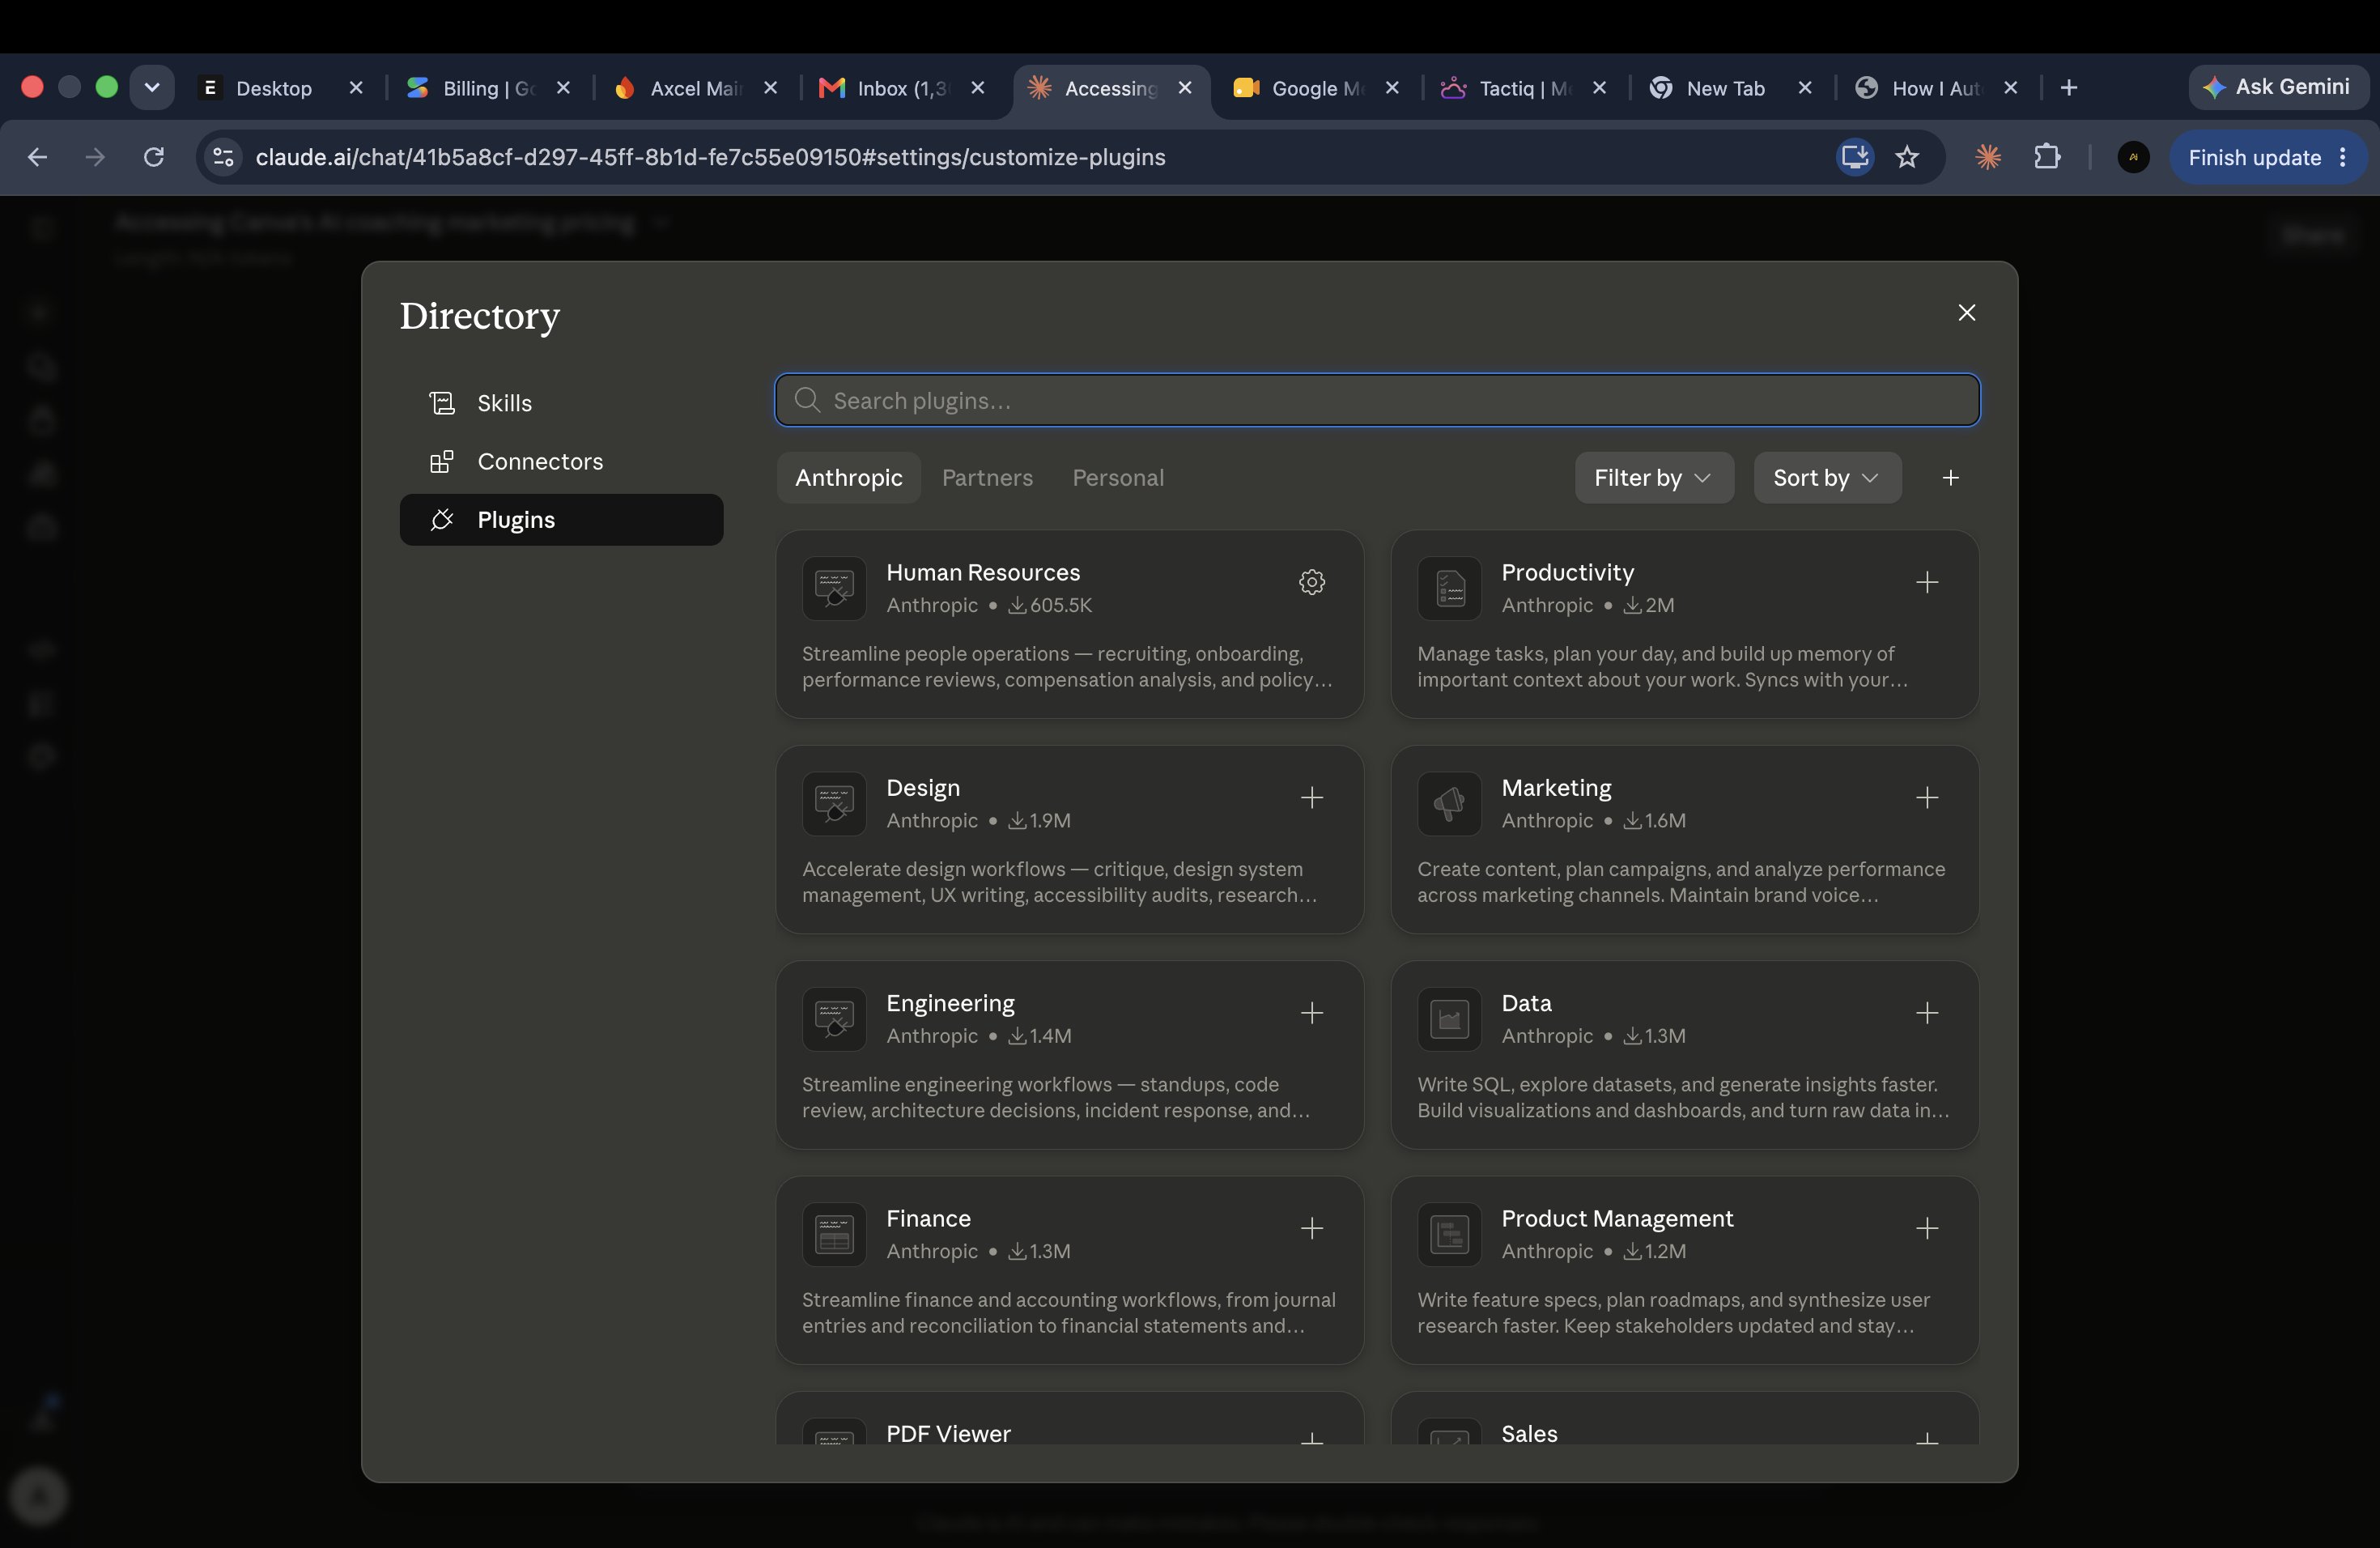Click the browser address bar URL
2380x1548 pixels.
point(710,157)
